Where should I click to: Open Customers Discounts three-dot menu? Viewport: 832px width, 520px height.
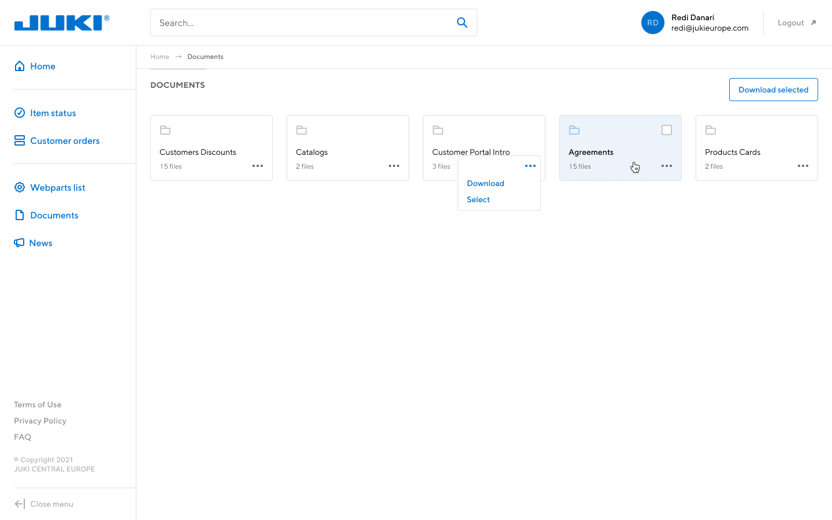(x=258, y=166)
